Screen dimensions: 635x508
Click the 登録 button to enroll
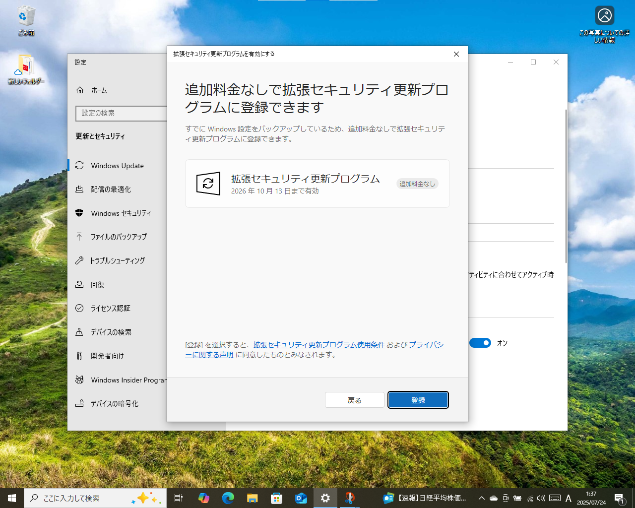(418, 399)
